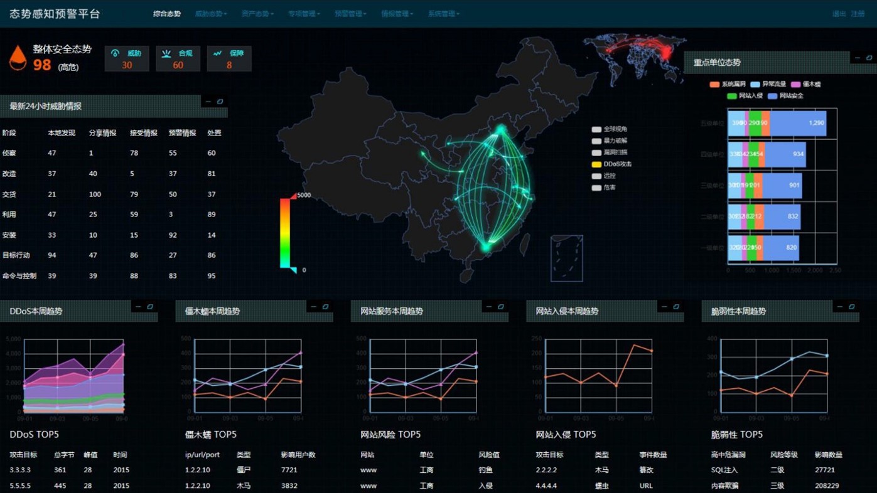The image size is (877, 493).
Task: Expand the 威胁态势 dropdown menu
Action: [210, 14]
